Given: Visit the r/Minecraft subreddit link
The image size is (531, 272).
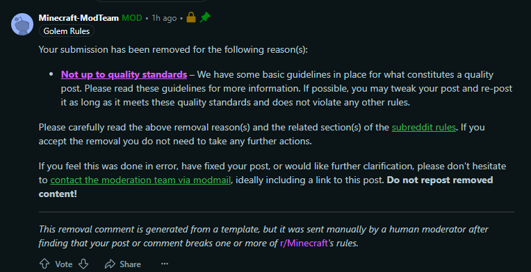Looking at the screenshot, I should [304, 244].
